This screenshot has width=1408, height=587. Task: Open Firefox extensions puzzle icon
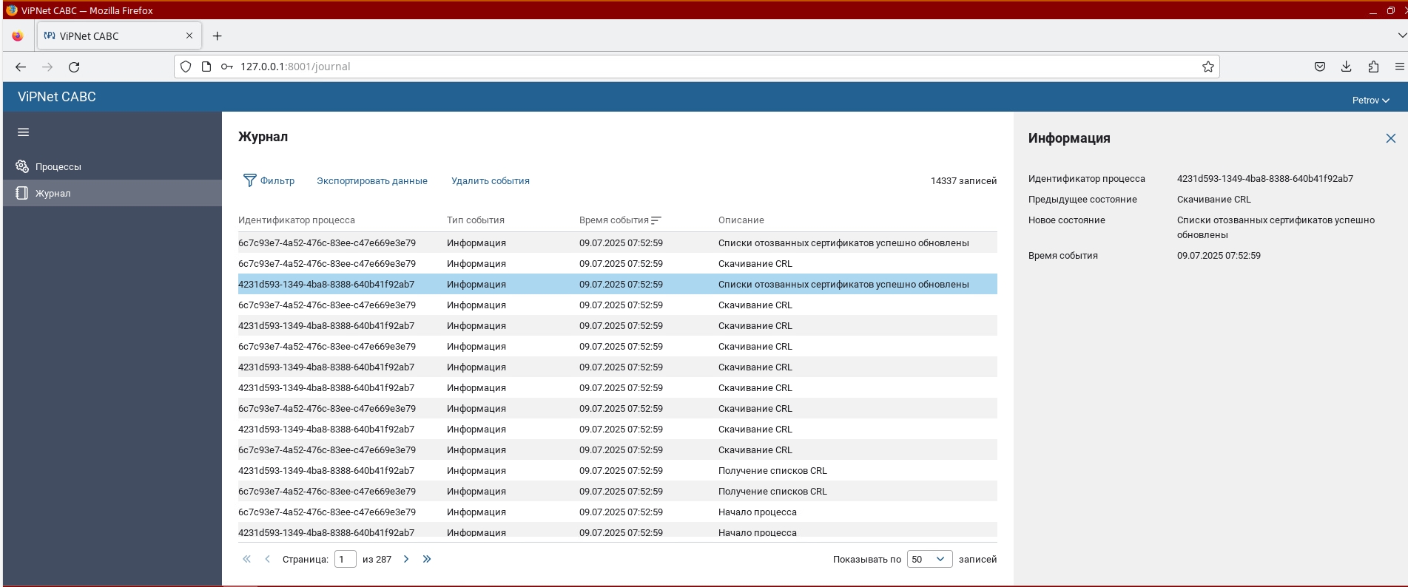click(1373, 67)
